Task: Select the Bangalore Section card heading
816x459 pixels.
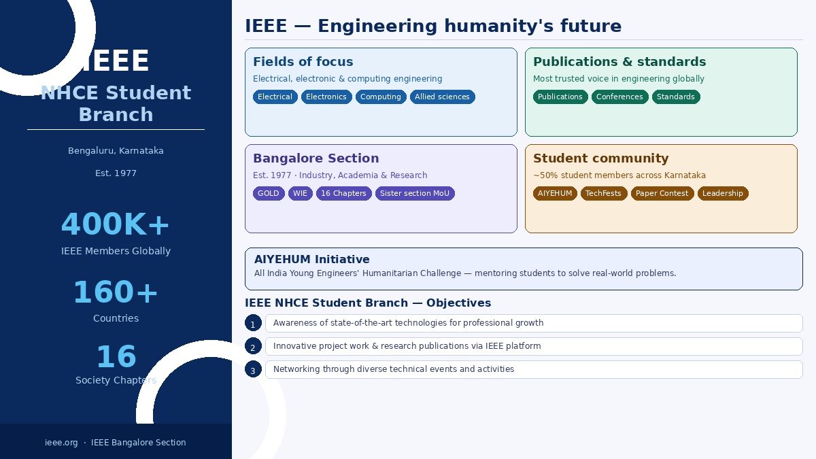Action: coord(316,158)
